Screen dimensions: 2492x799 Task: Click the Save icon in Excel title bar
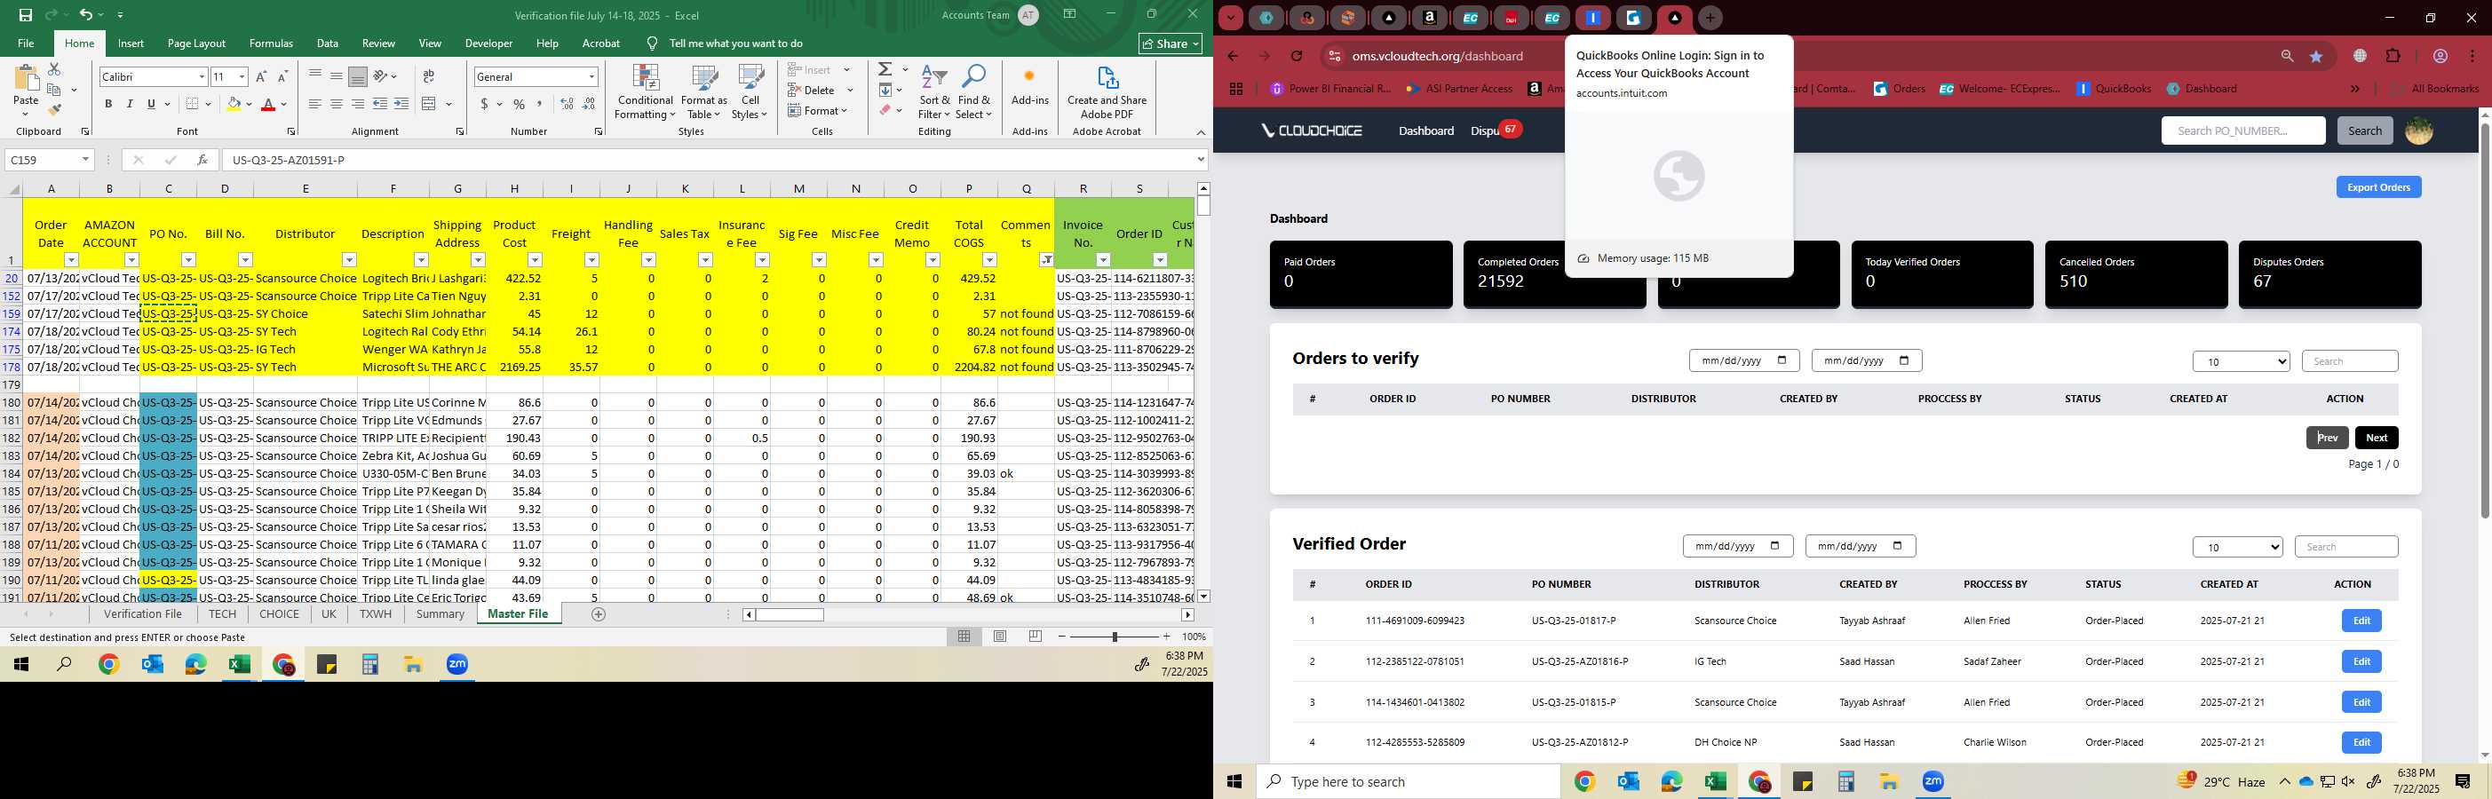coord(25,15)
